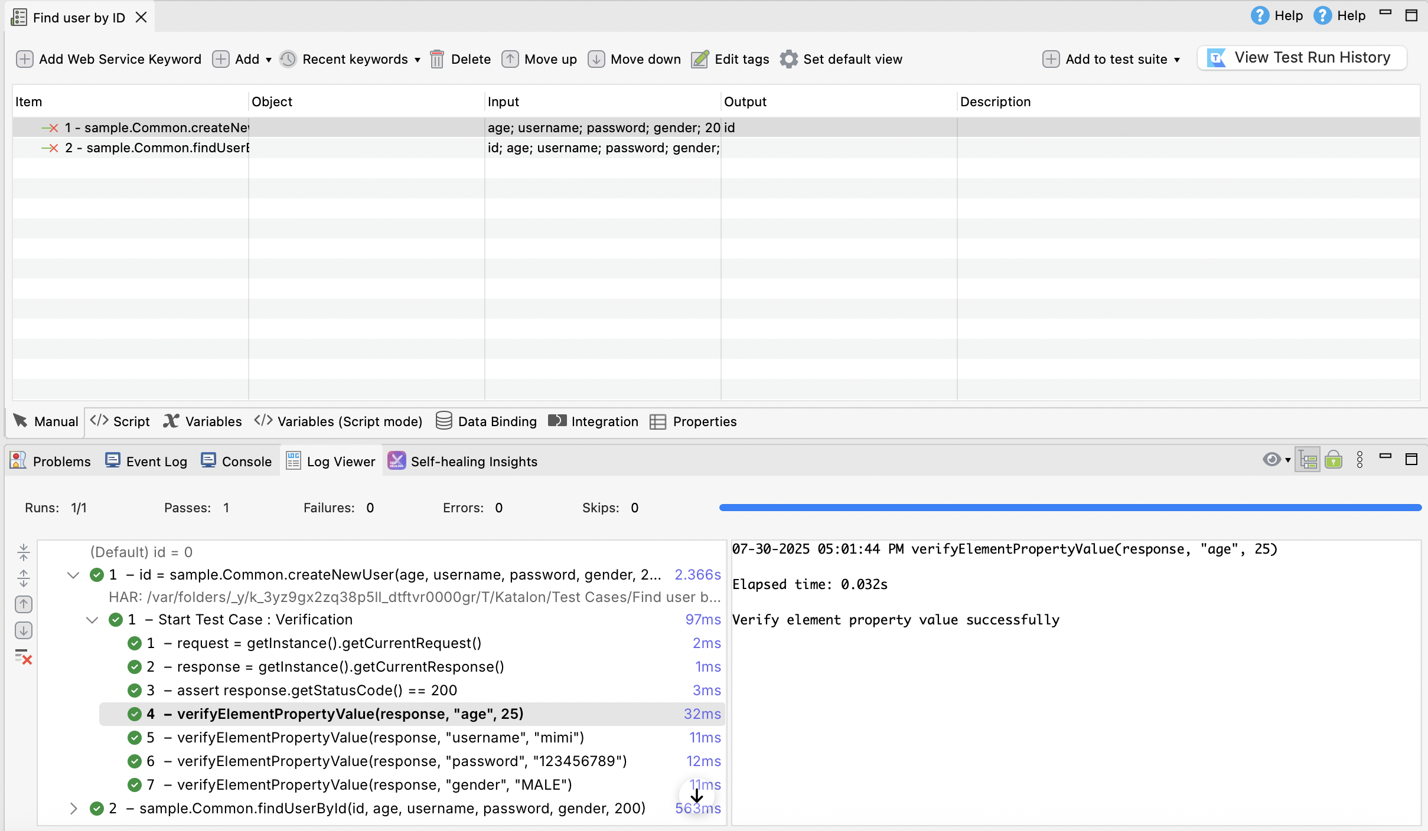Select verifyElementPropertyValue age step
Viewport: 1428px width, 831px height.
pos(412,714)
